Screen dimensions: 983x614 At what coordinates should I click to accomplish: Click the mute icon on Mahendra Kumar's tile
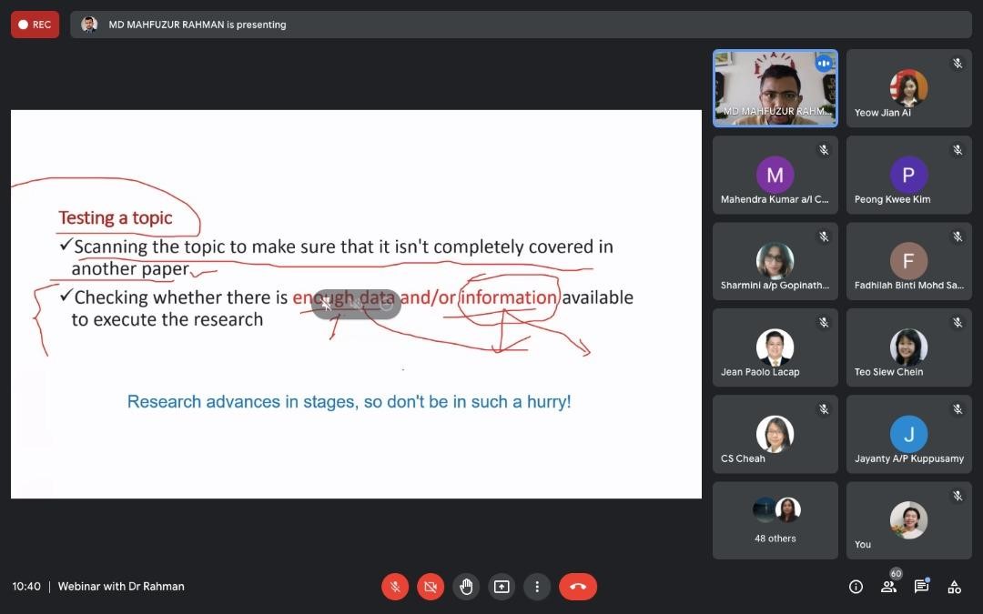point(824,150)
